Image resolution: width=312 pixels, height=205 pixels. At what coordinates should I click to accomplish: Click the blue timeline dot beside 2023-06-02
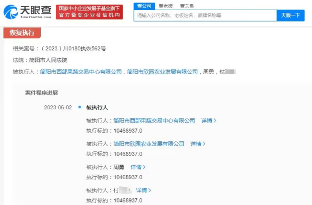pyautogui.click(x=79, y=107)
